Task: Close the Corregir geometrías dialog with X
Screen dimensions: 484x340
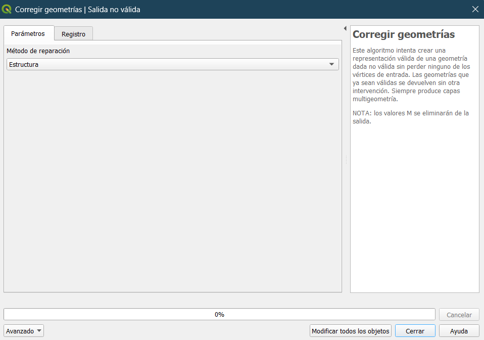Action: (475, 9)
